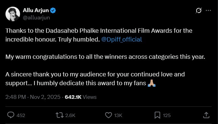
Task: Click the 125 bookmark count
Action: 167,115
